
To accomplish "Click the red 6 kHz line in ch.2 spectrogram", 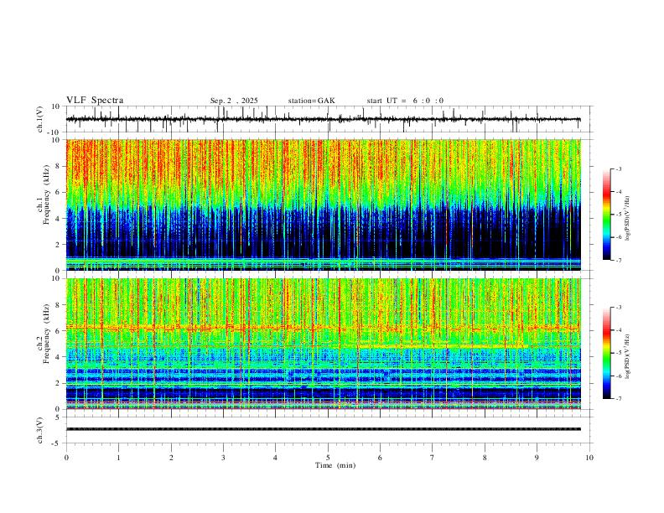I will (323, 328).
